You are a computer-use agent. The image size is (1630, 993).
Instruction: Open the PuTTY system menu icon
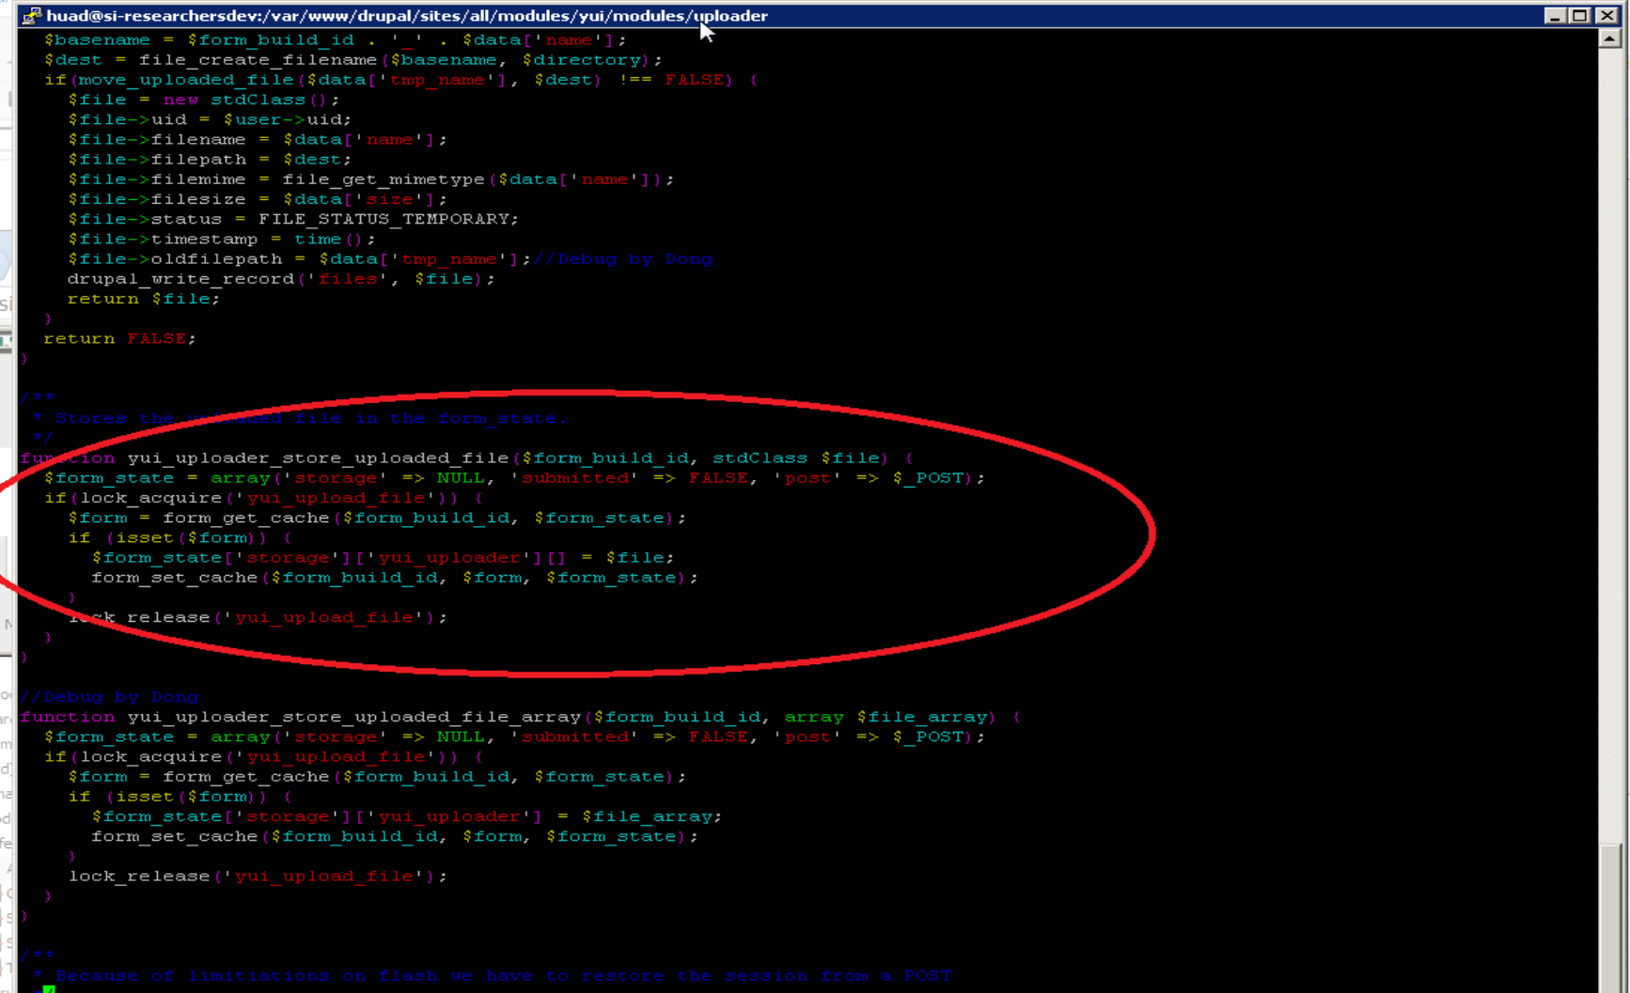tap(31, 15)
